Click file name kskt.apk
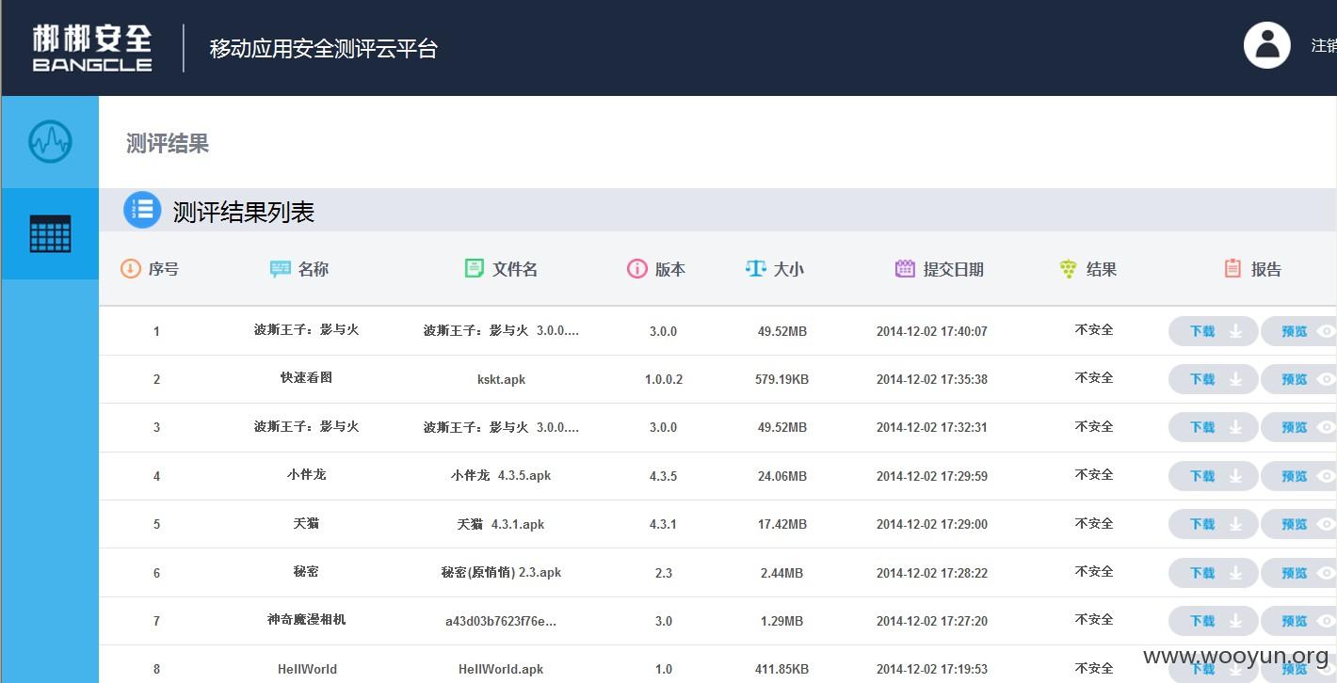Viewport: 1337px width, 683px height. (x=501, y=379)
